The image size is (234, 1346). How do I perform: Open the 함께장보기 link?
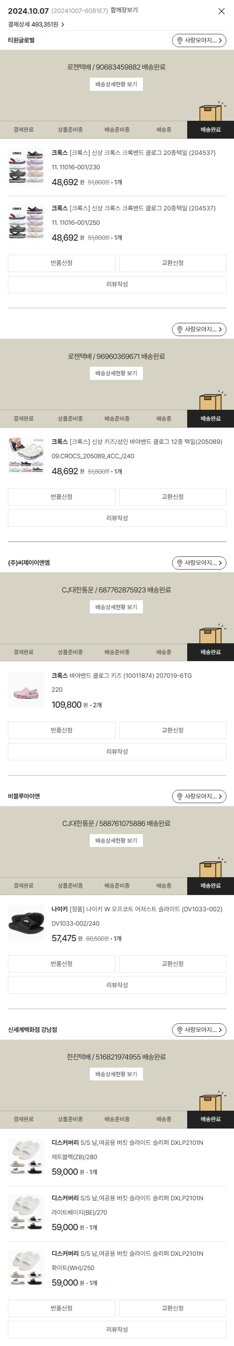click(124, 11)
